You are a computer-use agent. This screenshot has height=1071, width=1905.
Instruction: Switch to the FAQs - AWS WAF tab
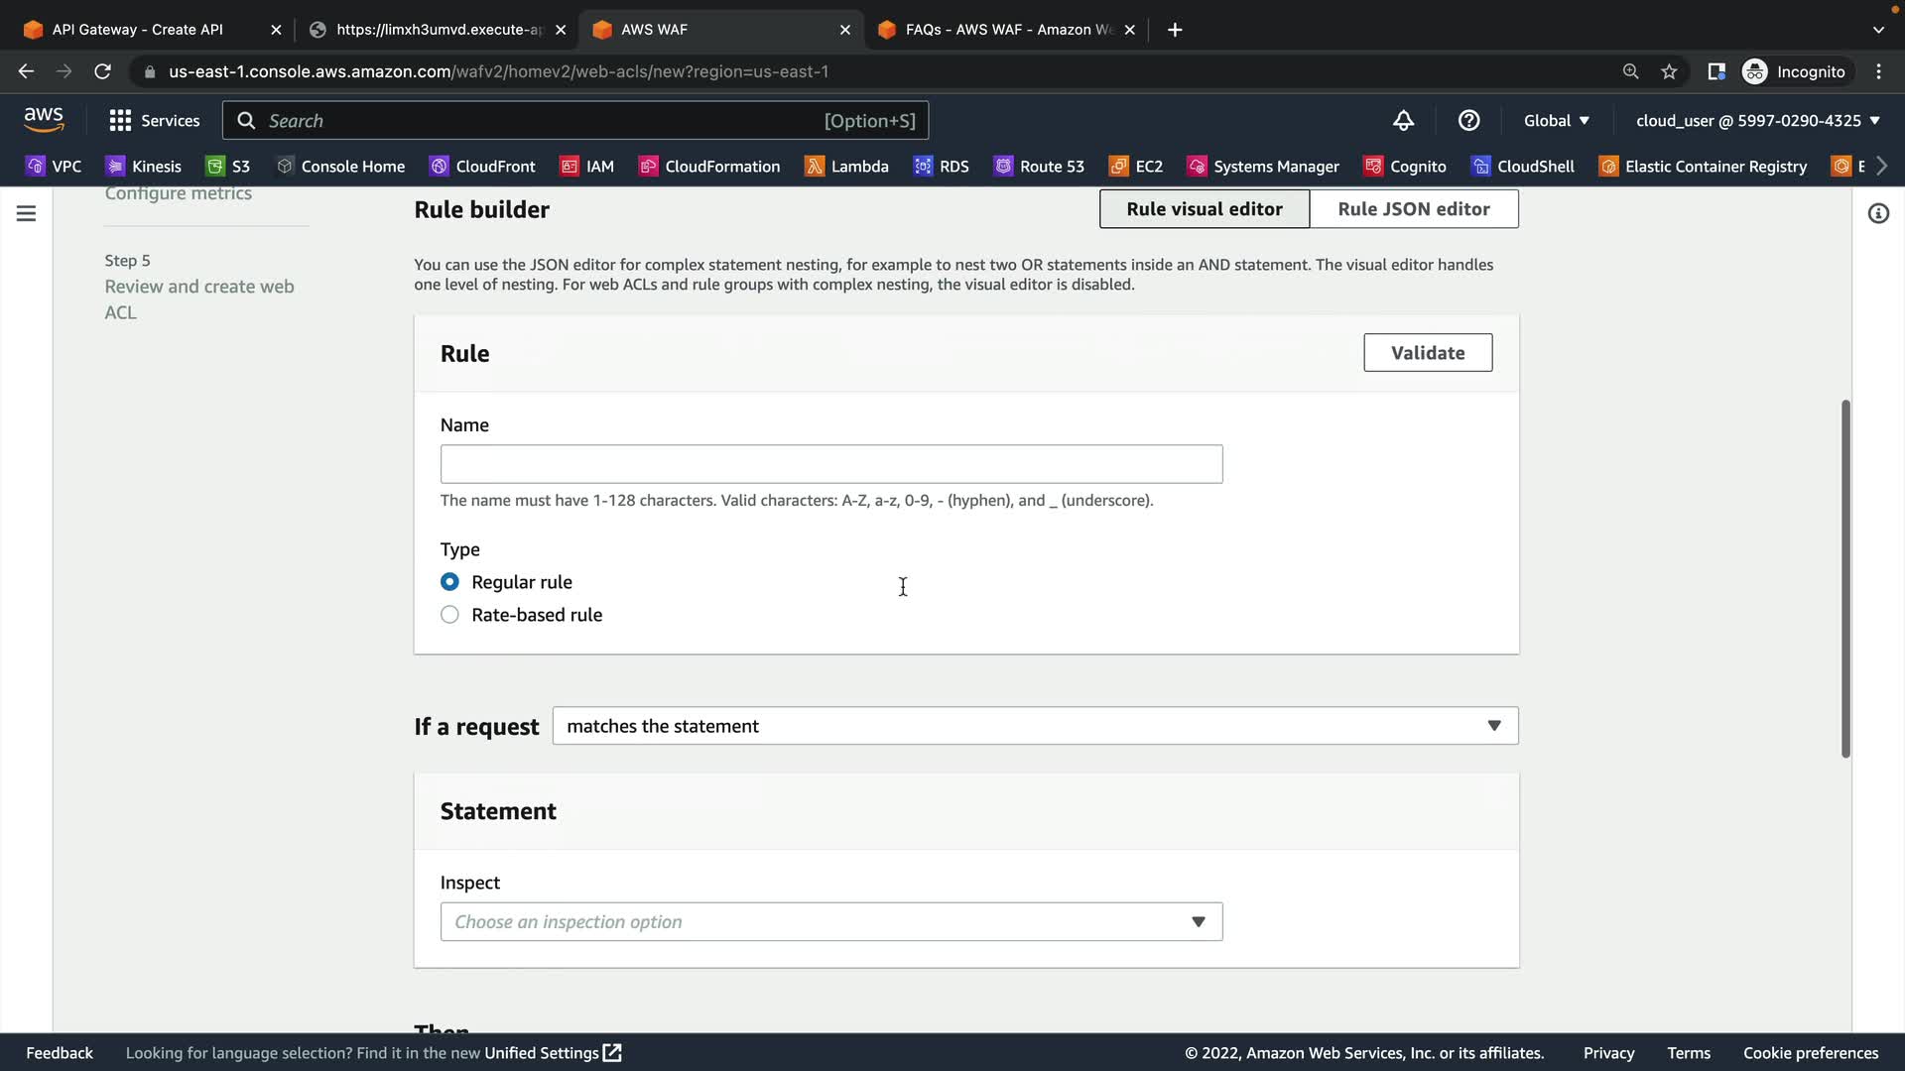coord(1009,30)
